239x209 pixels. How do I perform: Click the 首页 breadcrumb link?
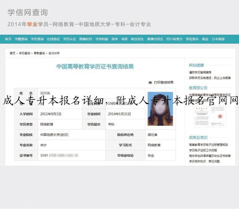[13, 53]
